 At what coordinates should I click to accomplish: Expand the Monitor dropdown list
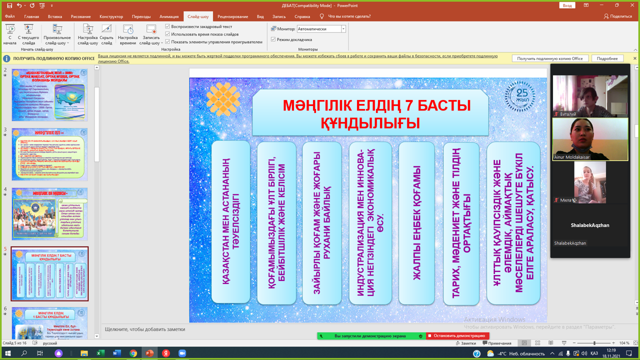point(343,29)
